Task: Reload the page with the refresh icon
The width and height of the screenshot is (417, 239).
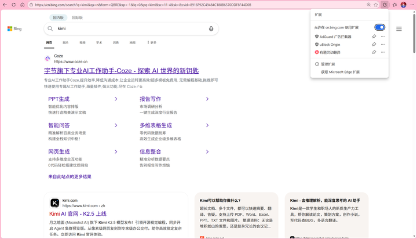Action: pos(13,5)
